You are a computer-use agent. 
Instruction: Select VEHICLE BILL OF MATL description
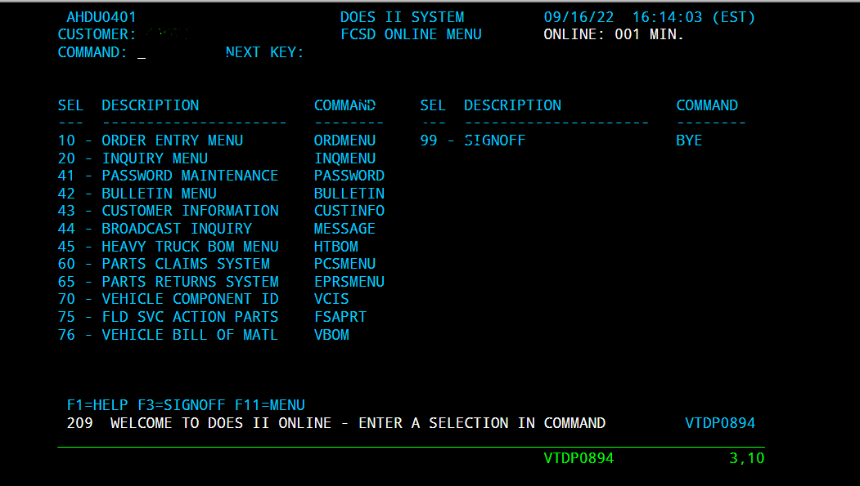click(x=190, y=334)
